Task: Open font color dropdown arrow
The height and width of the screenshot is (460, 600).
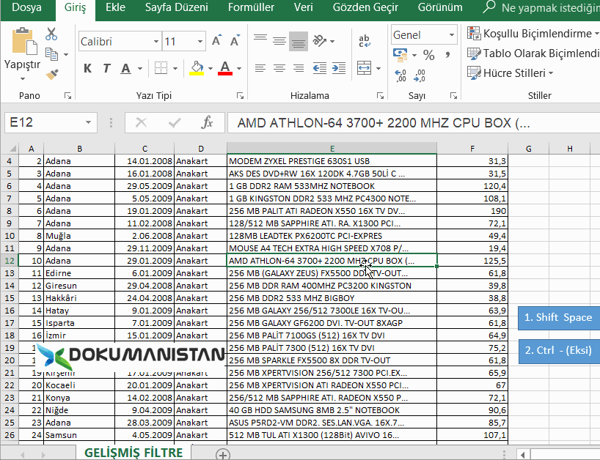Action: [239, 68]
